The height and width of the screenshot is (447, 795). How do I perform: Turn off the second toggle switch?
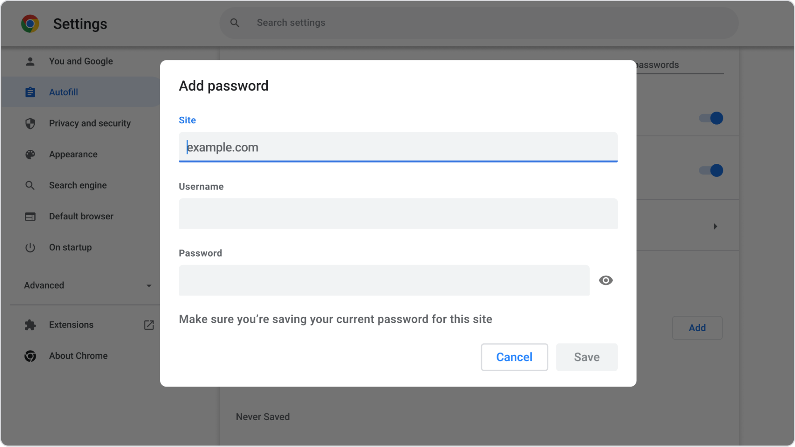[x=710, y=170]
